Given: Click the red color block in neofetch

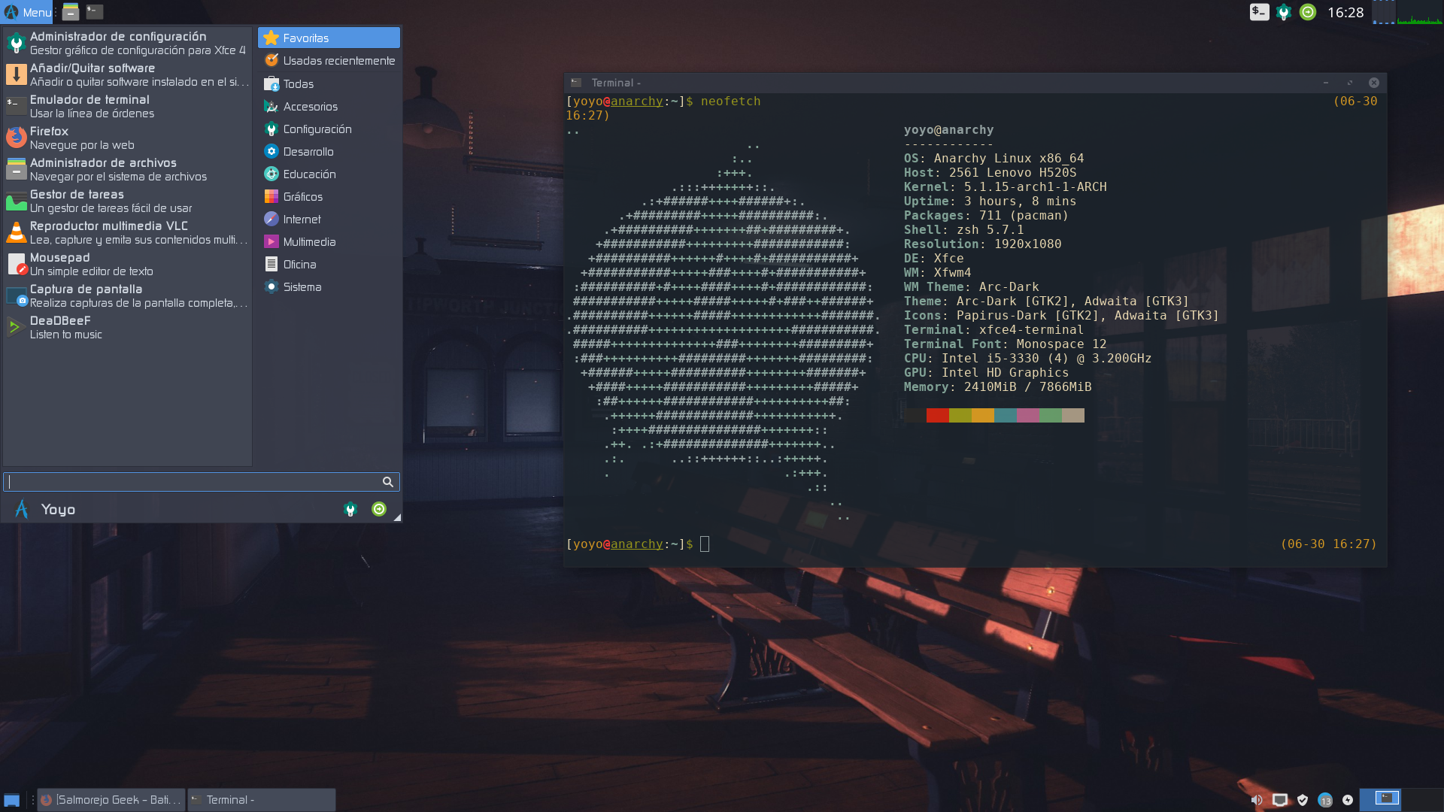Looking at the screenshot, I should pyautogui.click(x=937, y=416).
